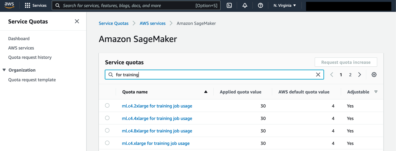Open the table preferences gear icon
This screenshot has height=151, width=396.
374,75
